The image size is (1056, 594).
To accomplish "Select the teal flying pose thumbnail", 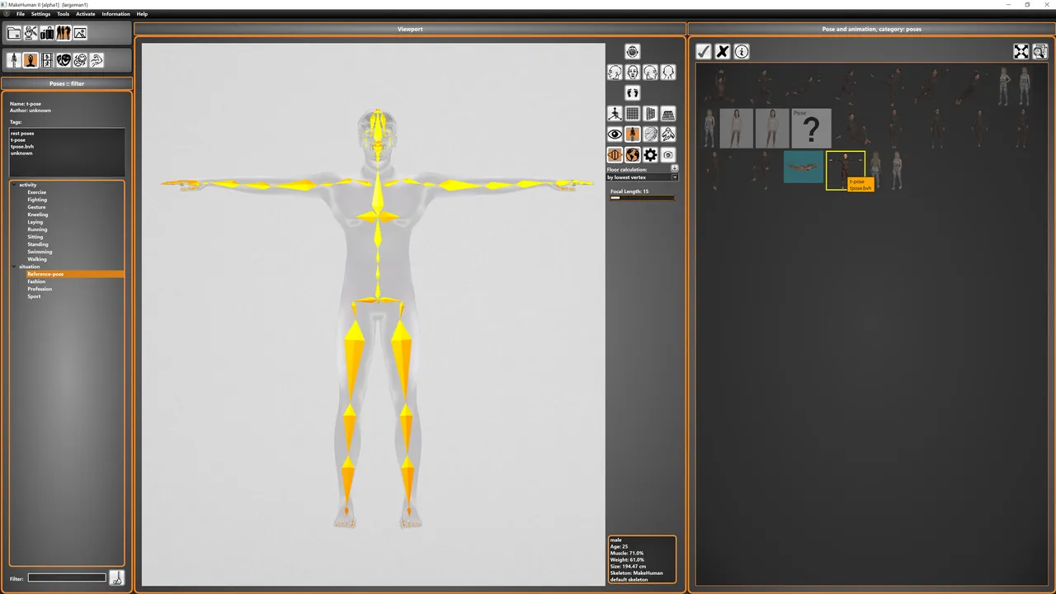I will (x=804, y=167).
